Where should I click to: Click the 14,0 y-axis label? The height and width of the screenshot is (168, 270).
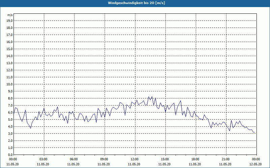pos(10,56)
